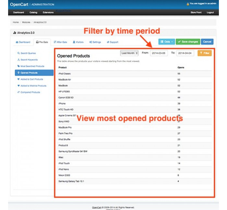227x210 pixels.
Task: Switch to the Pre-Sale tab
Action: point(42,42)
